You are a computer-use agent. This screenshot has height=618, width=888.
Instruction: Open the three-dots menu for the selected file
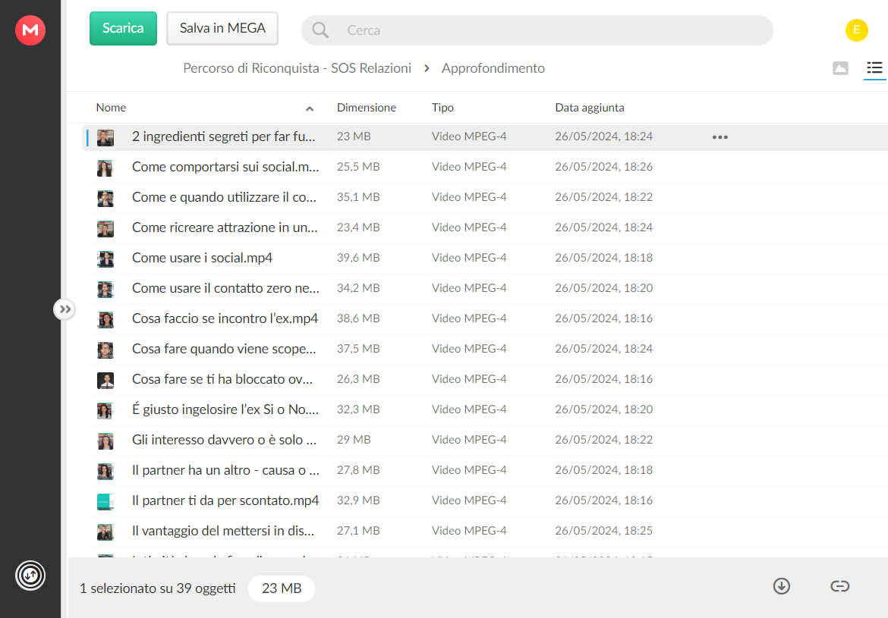click(720, 137)
